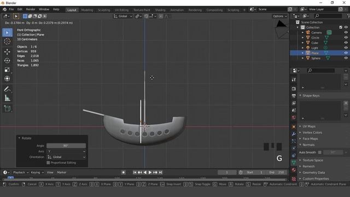Hide the Plane object in outliner
The width and height of the screenshot is (350, 197).
(346, 53)
